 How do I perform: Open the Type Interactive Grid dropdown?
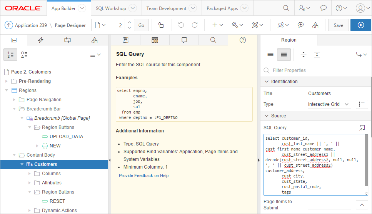(329, 104)
